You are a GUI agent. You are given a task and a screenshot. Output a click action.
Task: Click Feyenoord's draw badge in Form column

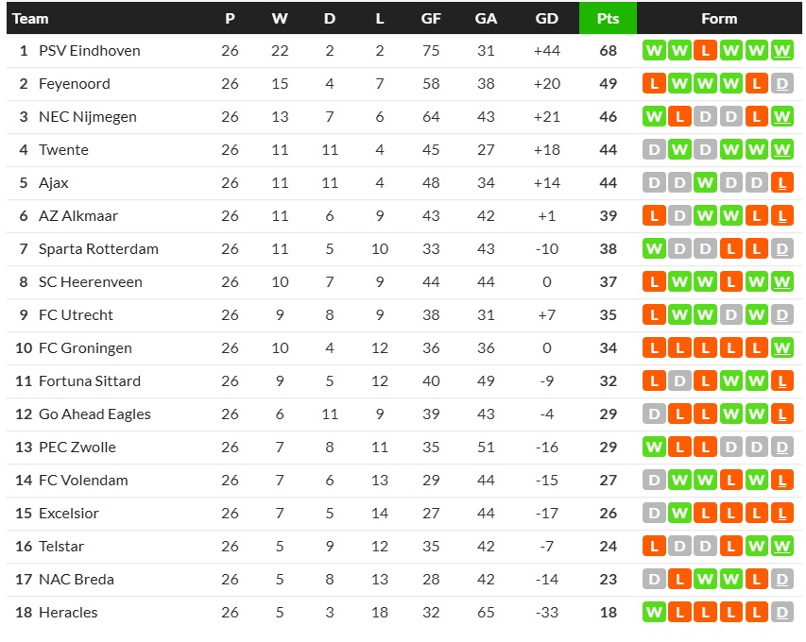coord(781,84)
